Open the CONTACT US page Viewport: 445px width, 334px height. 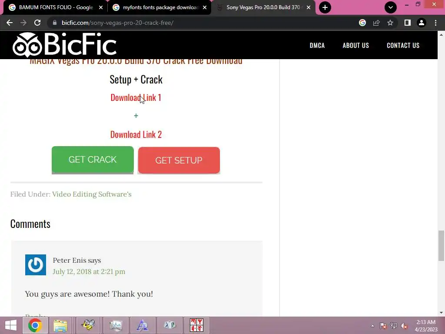click(x=403, y=45)
